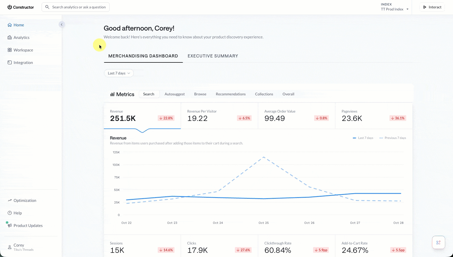Screen dimensions: 453x257
Task: Switch to Executive Summary tab
Action: coord(213,56)
